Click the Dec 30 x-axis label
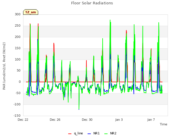The image size is (185, 139). [87, 120]
